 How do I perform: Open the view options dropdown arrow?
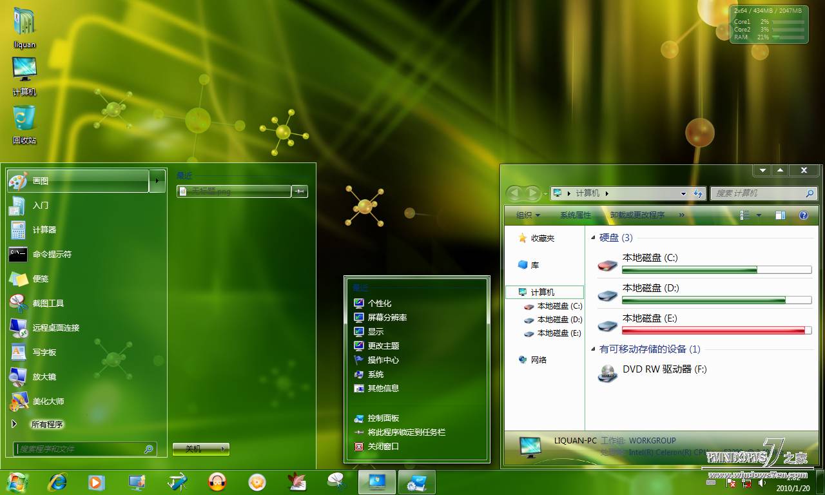pos(759,215)
